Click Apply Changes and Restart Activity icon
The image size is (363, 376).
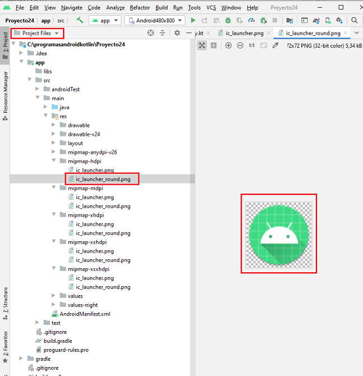205,20
